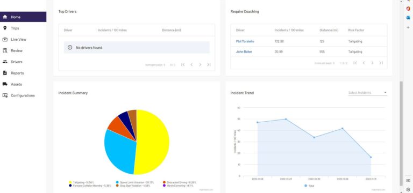This screenshot has width=413, height=193.
Task: Open the Select Incidents dropdown
Action: pos(368,93)
